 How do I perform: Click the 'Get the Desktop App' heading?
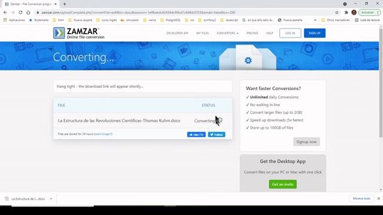[283, 161]
